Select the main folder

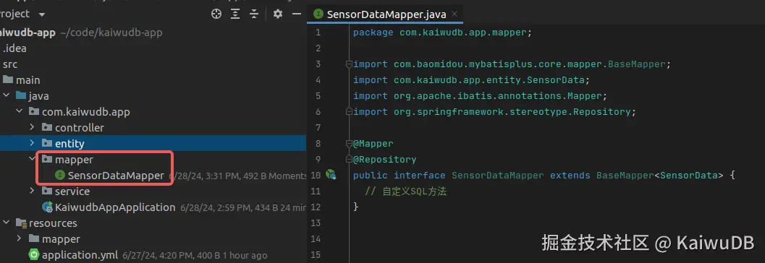tap(28, 80)
